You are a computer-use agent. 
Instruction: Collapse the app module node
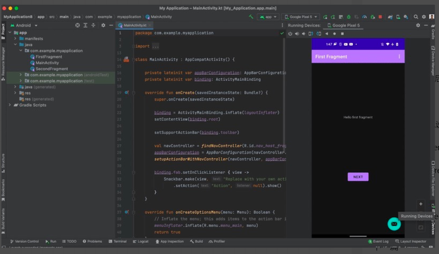click(10, 33)
